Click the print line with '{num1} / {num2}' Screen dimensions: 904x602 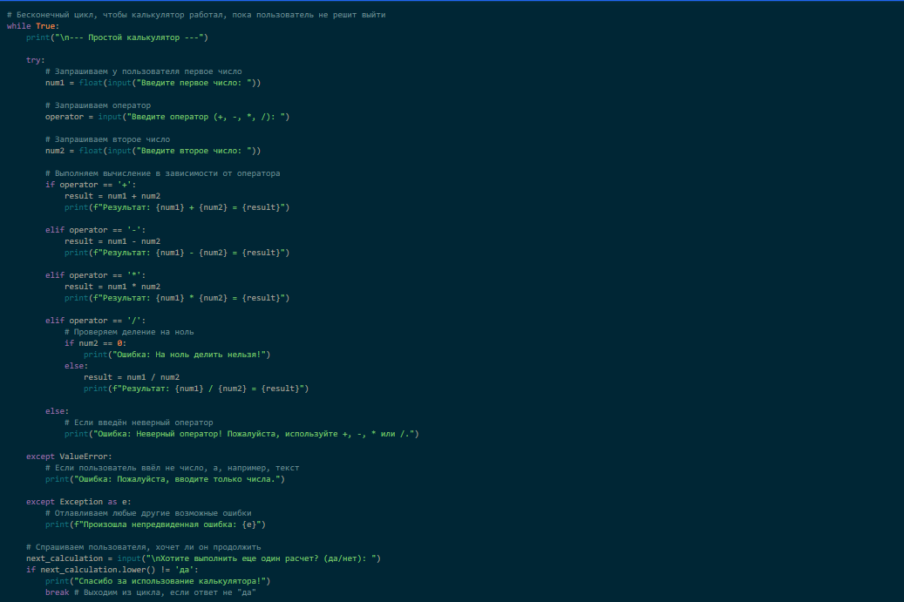click(x=196, y=389)
